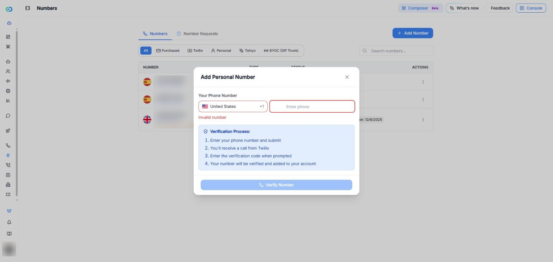
Task: Select the Telnyx filter
Action: [247, 51]
